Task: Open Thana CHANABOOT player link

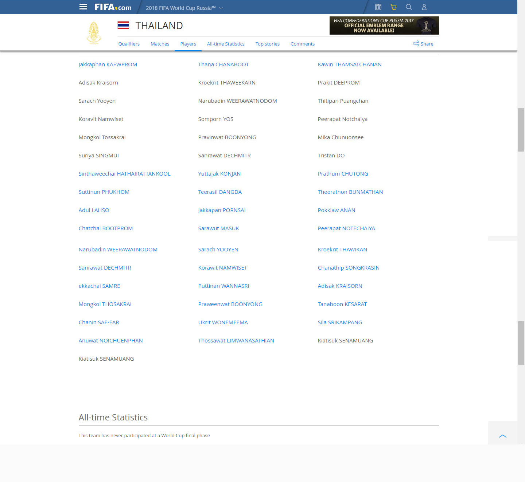Action: pos(223,64)
